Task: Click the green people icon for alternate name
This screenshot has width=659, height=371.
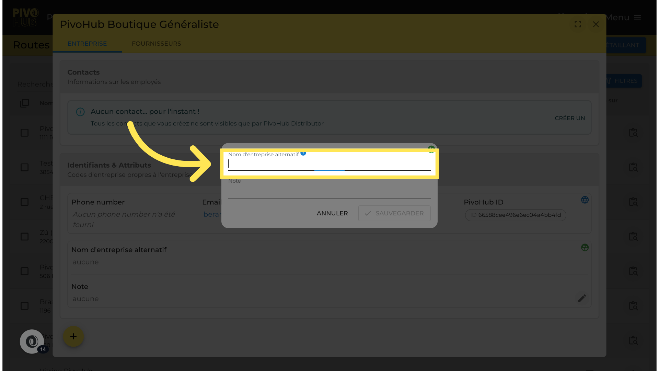Action: [585, 247]
